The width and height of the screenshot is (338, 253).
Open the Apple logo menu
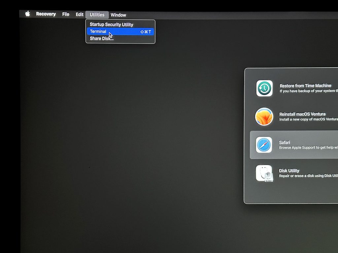(28, 14)
